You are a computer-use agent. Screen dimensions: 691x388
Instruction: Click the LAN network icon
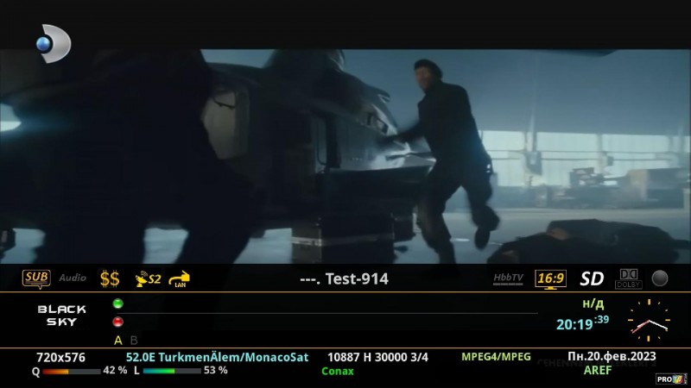(180, 279)
